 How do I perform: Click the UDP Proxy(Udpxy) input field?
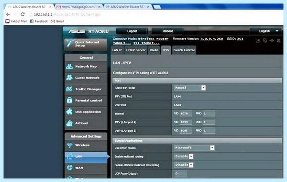tap(181, 173)
